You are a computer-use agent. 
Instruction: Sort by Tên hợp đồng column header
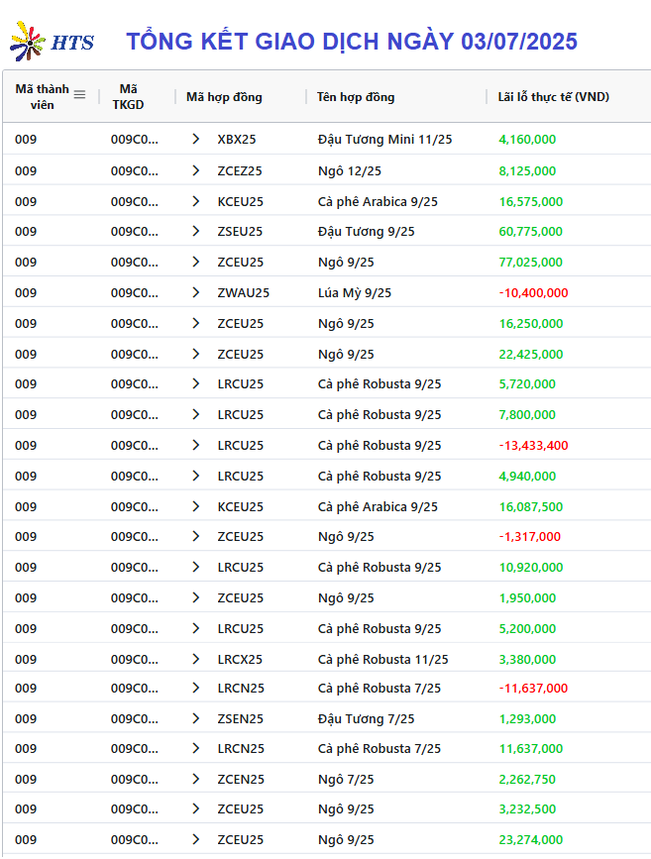[356, 97]
